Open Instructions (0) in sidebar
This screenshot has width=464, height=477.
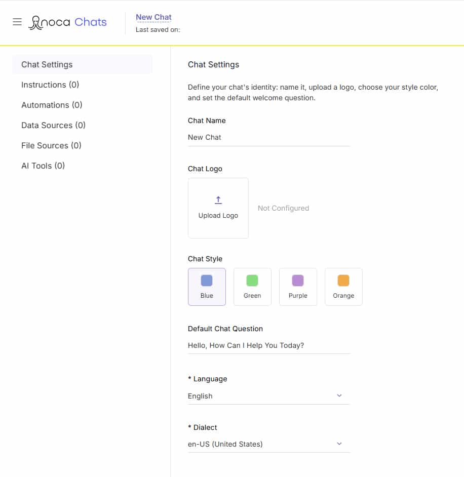[50, 85]
